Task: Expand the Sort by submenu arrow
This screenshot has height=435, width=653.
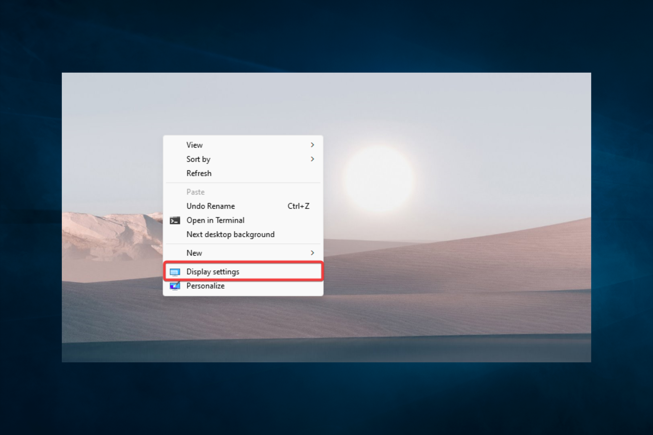Action: point(312,159)
